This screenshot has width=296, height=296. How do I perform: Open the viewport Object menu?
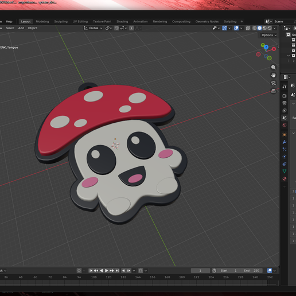(x=32, y=28)
